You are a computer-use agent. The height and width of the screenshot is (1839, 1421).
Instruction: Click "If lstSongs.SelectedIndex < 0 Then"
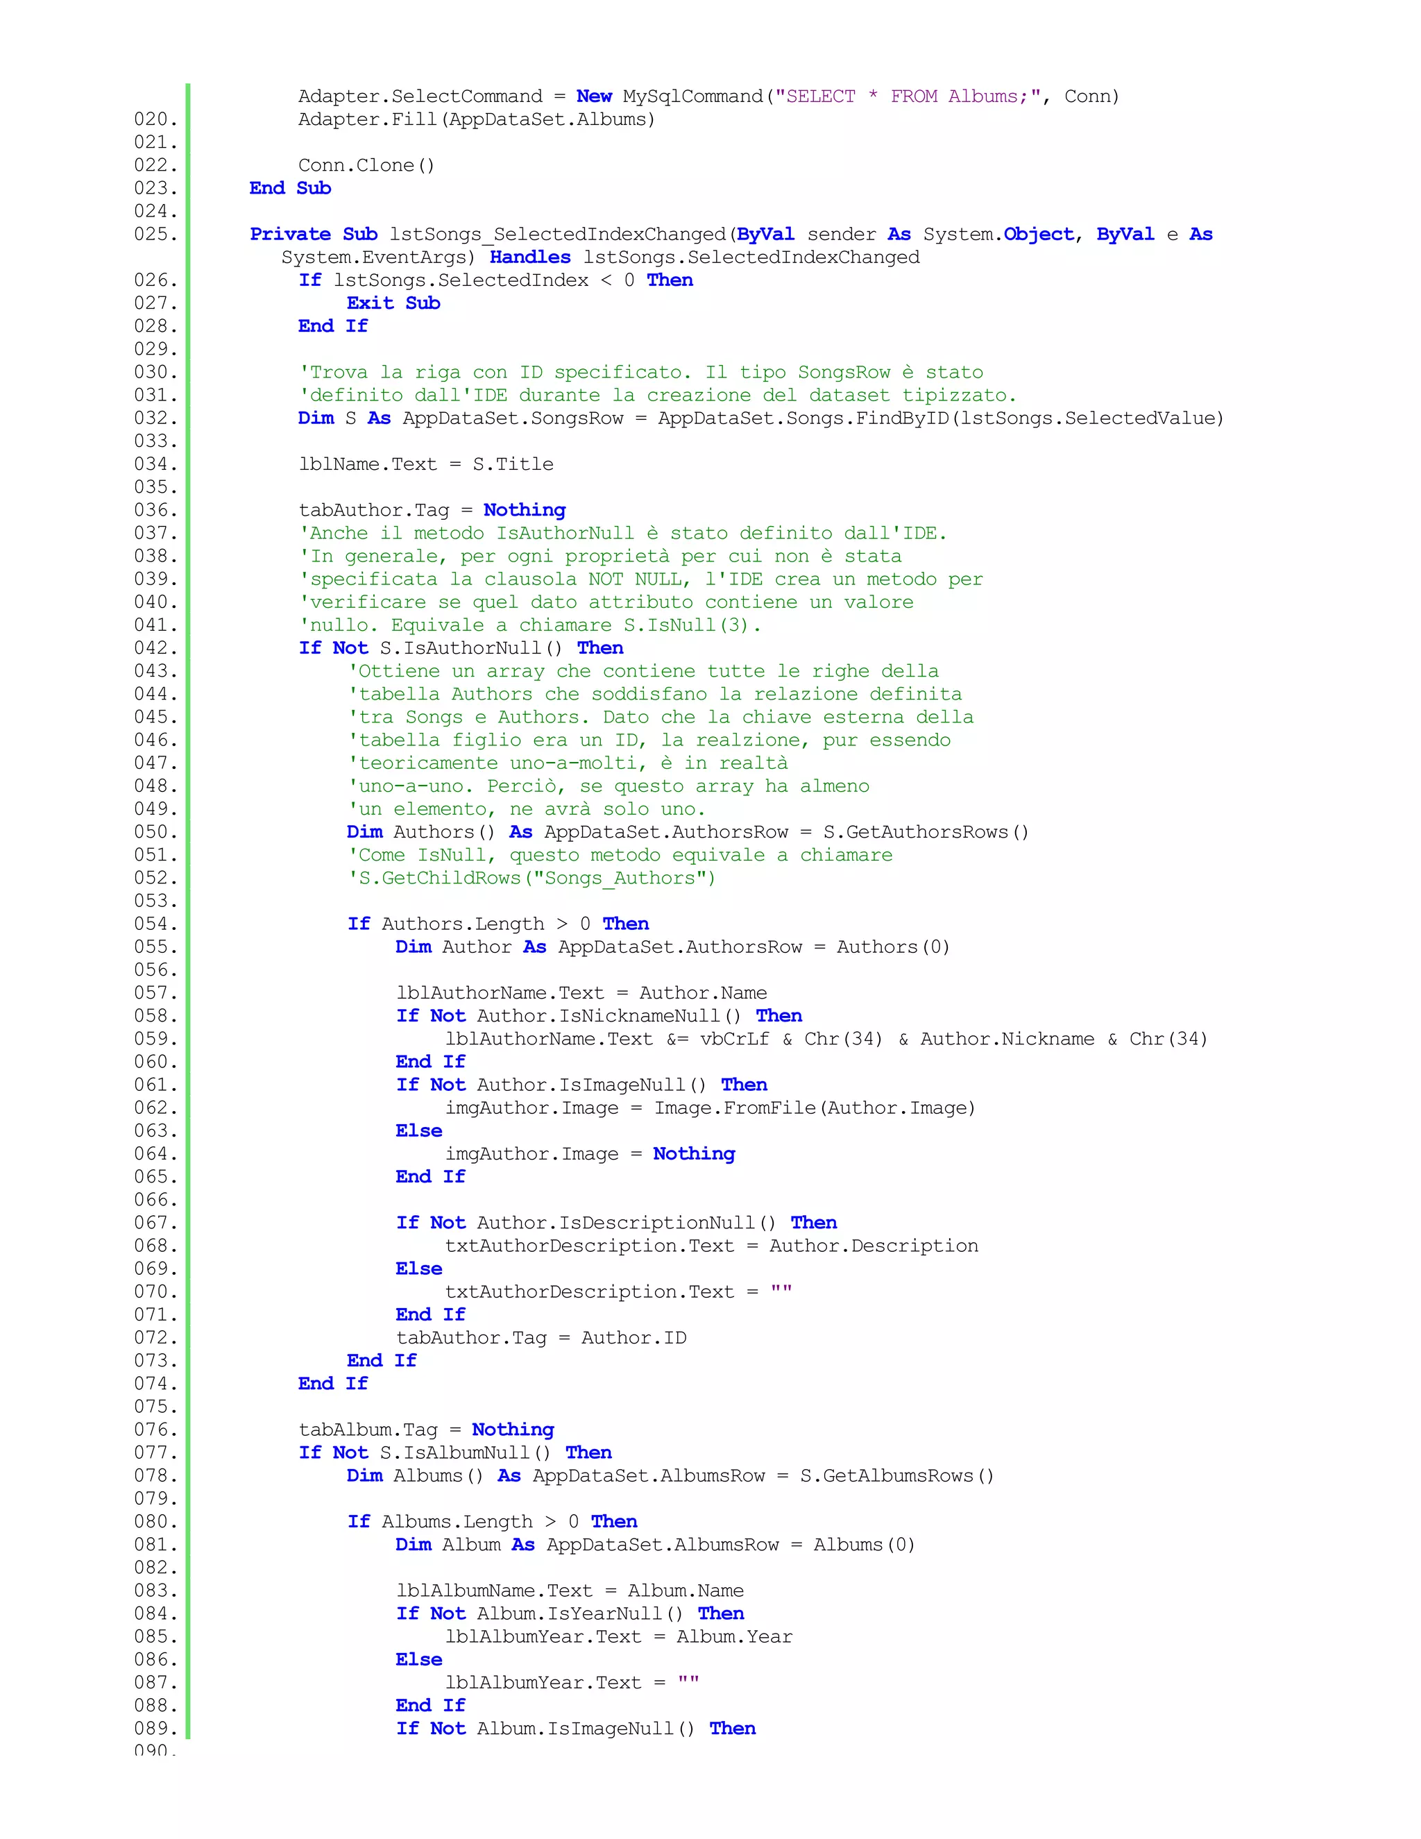(x=496, y=280)
